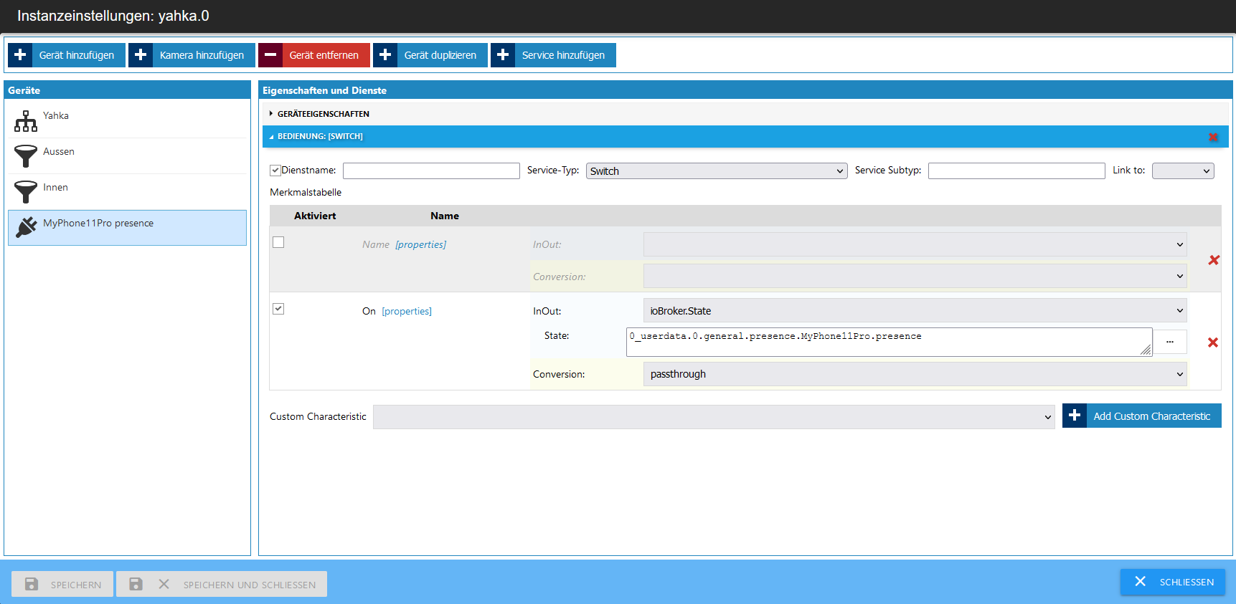Click the floppy disk icon on Speichern
The height and width of the screenshot is (604, 1236).
[32, 584]
